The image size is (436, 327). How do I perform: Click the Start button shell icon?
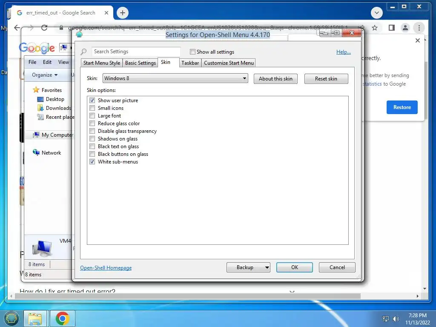pyautogui.click(x=11, y=318)
